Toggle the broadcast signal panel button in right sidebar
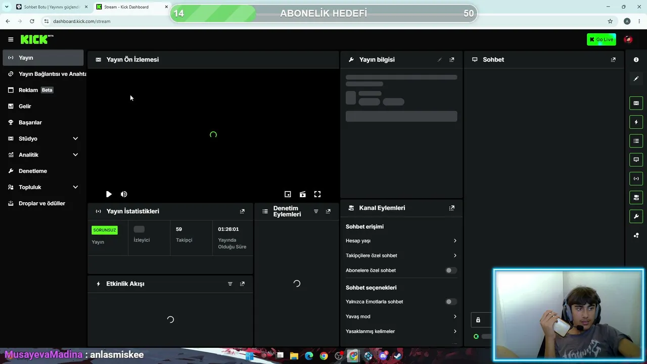Image resolution: width=647 pixels, height=364 pixels. (x=636, y=178)
